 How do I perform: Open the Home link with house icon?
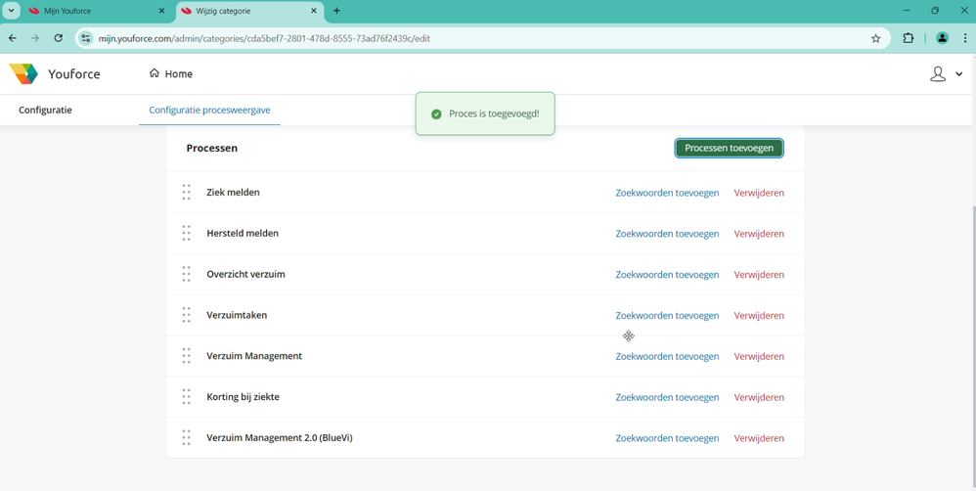171,73
